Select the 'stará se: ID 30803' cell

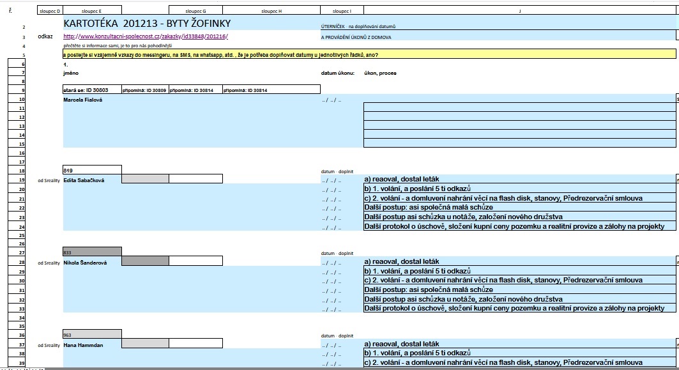[92, 89]
